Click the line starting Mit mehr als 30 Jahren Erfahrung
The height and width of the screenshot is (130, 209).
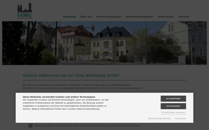(x=83, y=88)
